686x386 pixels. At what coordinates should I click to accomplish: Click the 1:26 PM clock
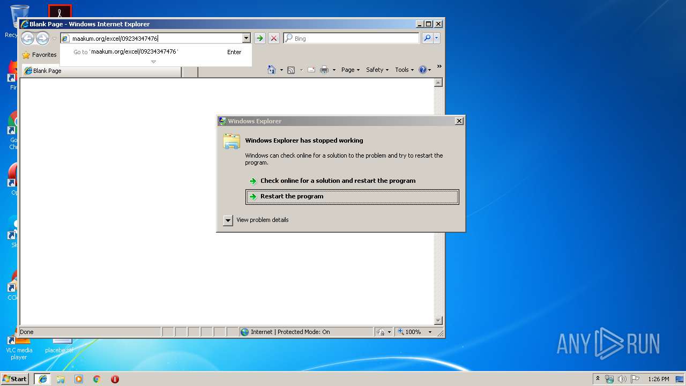coord(659,379)
